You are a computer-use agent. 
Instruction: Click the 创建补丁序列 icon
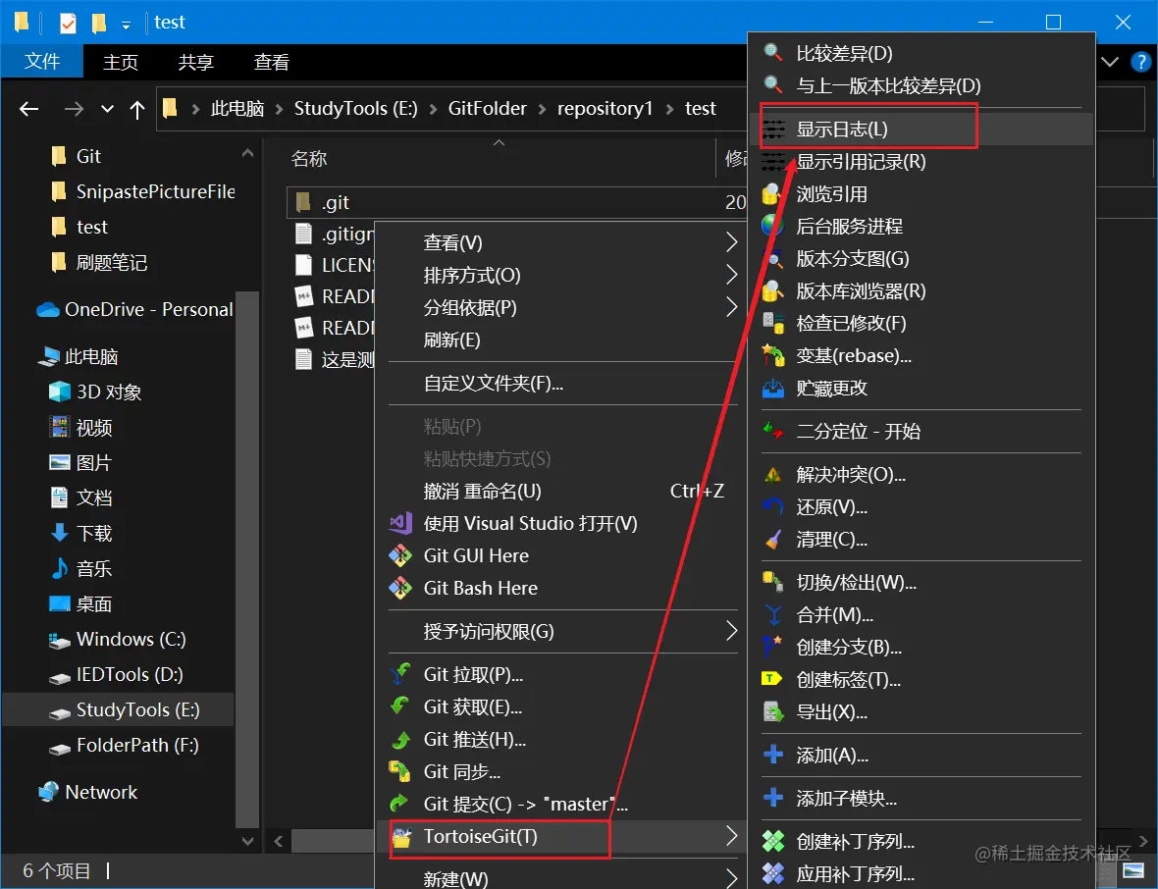pos(773,841)
